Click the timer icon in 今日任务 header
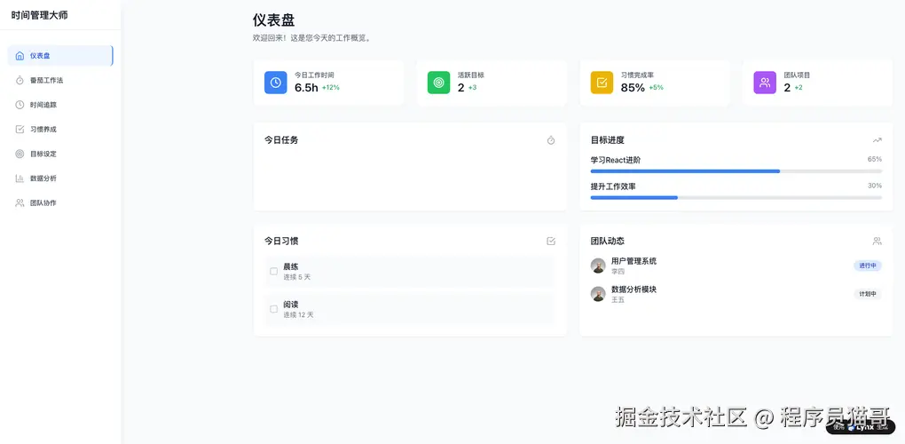The height and width of the screenshot is (444, 905). point(551,140)
